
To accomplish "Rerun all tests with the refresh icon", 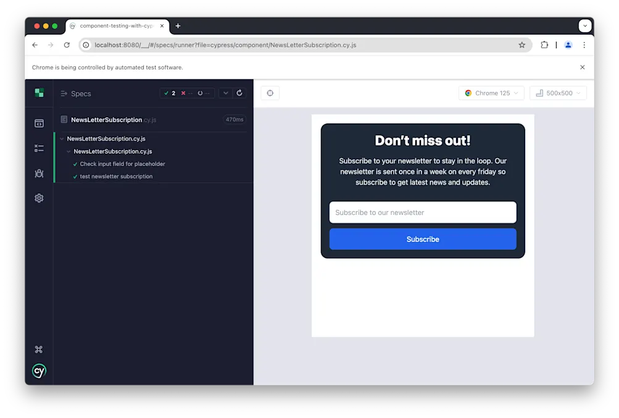I will (x=239, y=93).
